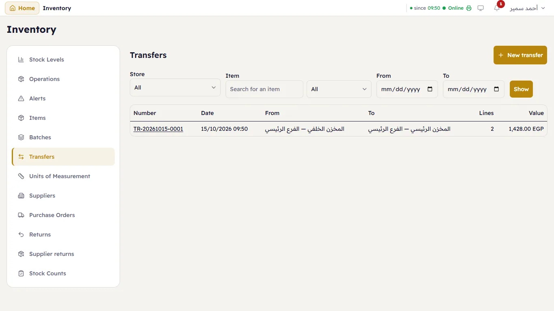Focus the Search for an item field
Viewport: 554px width, 311px height.
[x=264, y=89]
